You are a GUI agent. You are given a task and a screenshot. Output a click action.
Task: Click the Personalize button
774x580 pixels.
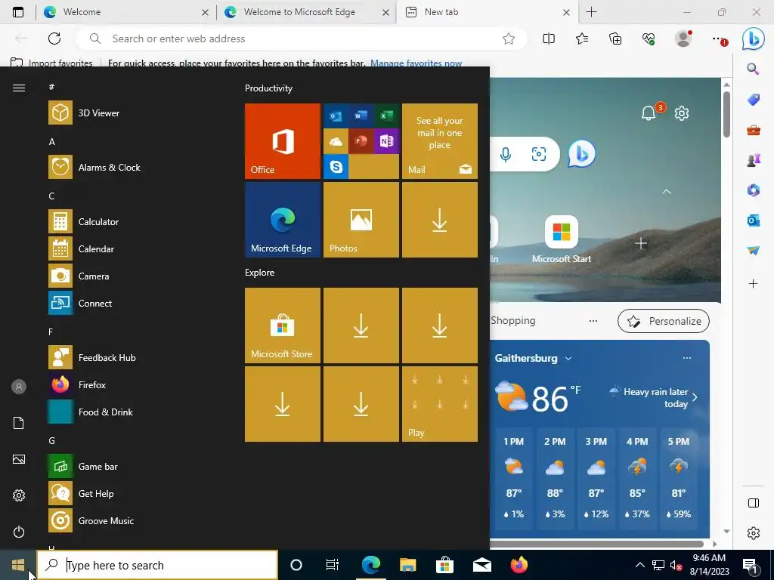tap(664, 321)
